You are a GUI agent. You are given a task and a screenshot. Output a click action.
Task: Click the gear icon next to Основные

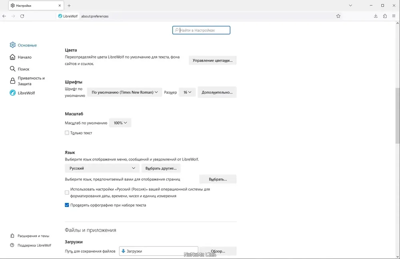tap(12, 45)
